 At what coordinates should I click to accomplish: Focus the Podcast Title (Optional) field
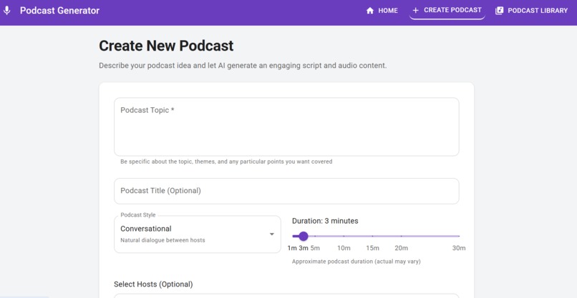click(286, 191)
